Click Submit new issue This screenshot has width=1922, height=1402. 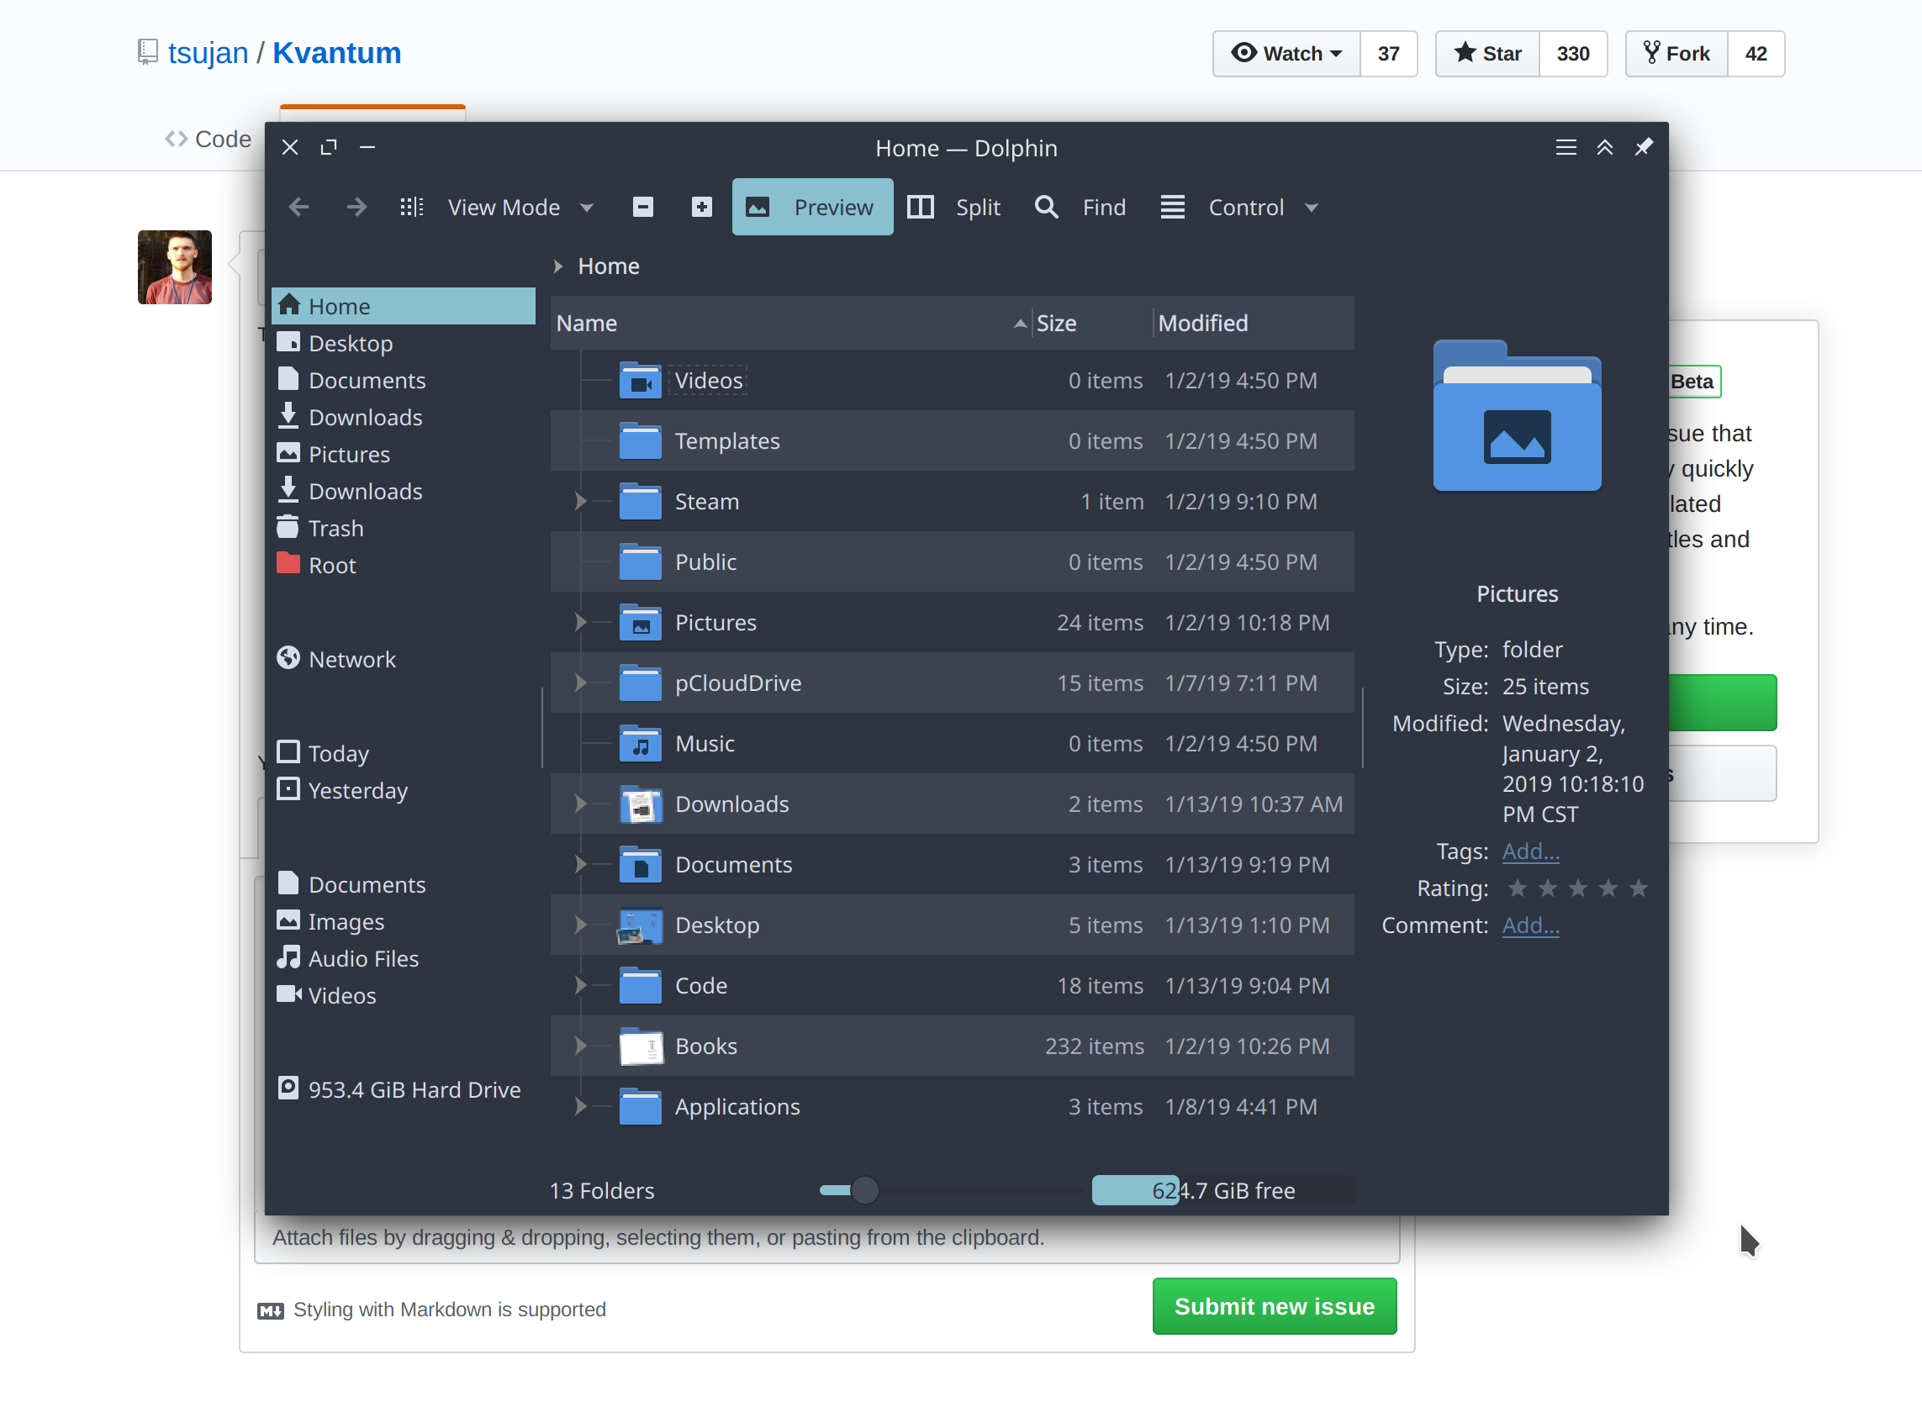1274,1306
